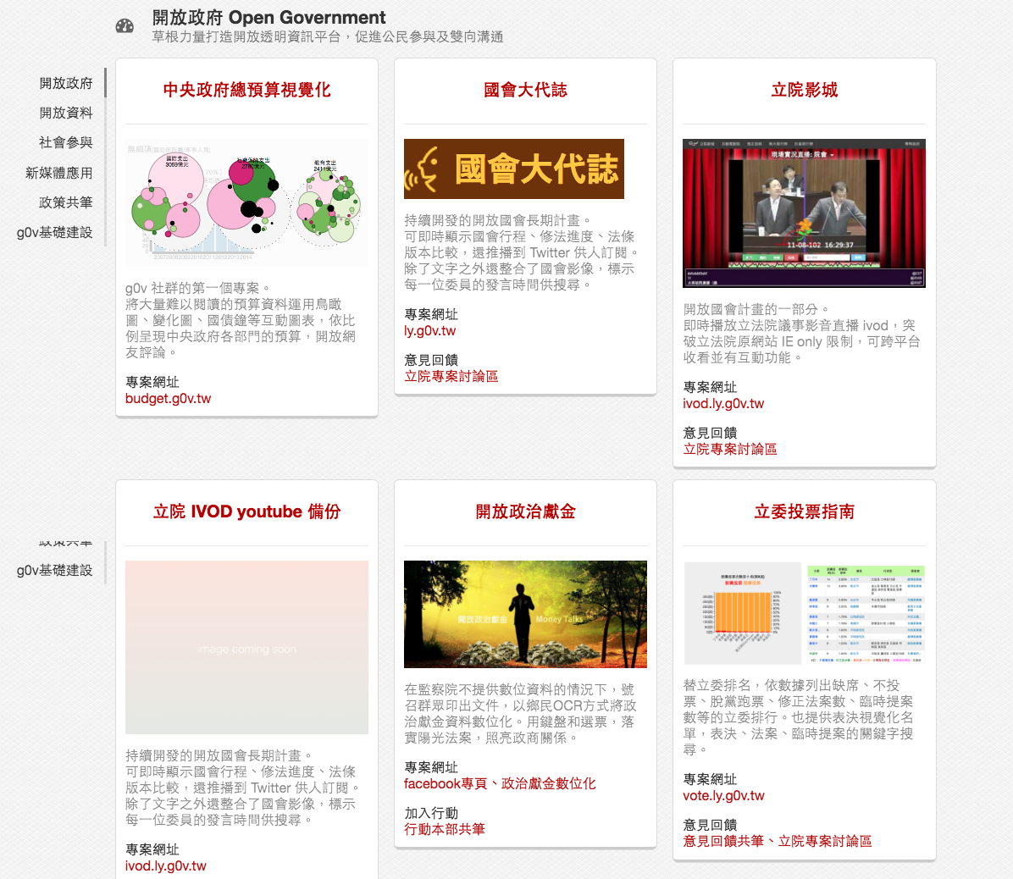The width and height of the screenshot is (1013, 879).
Task: Open the ly.g0v.tw project link
Action: (429, 331)
